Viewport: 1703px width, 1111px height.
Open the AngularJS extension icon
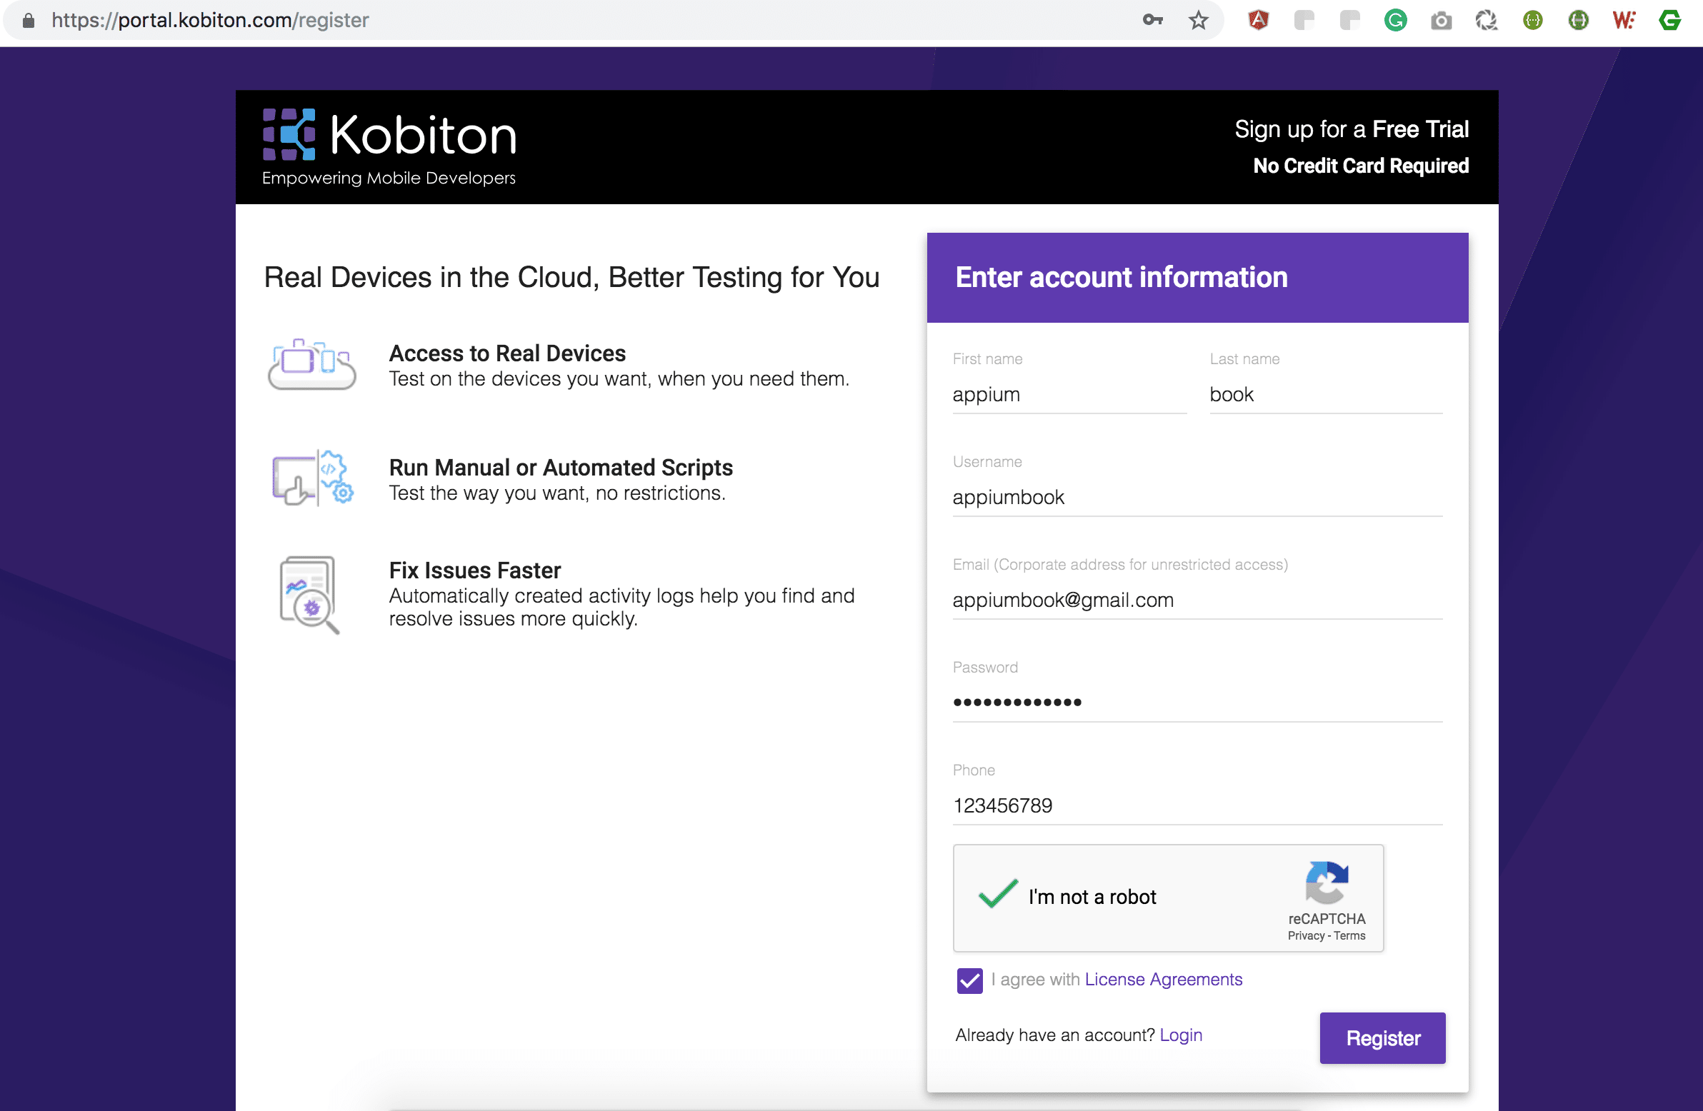pos(1258,20)
